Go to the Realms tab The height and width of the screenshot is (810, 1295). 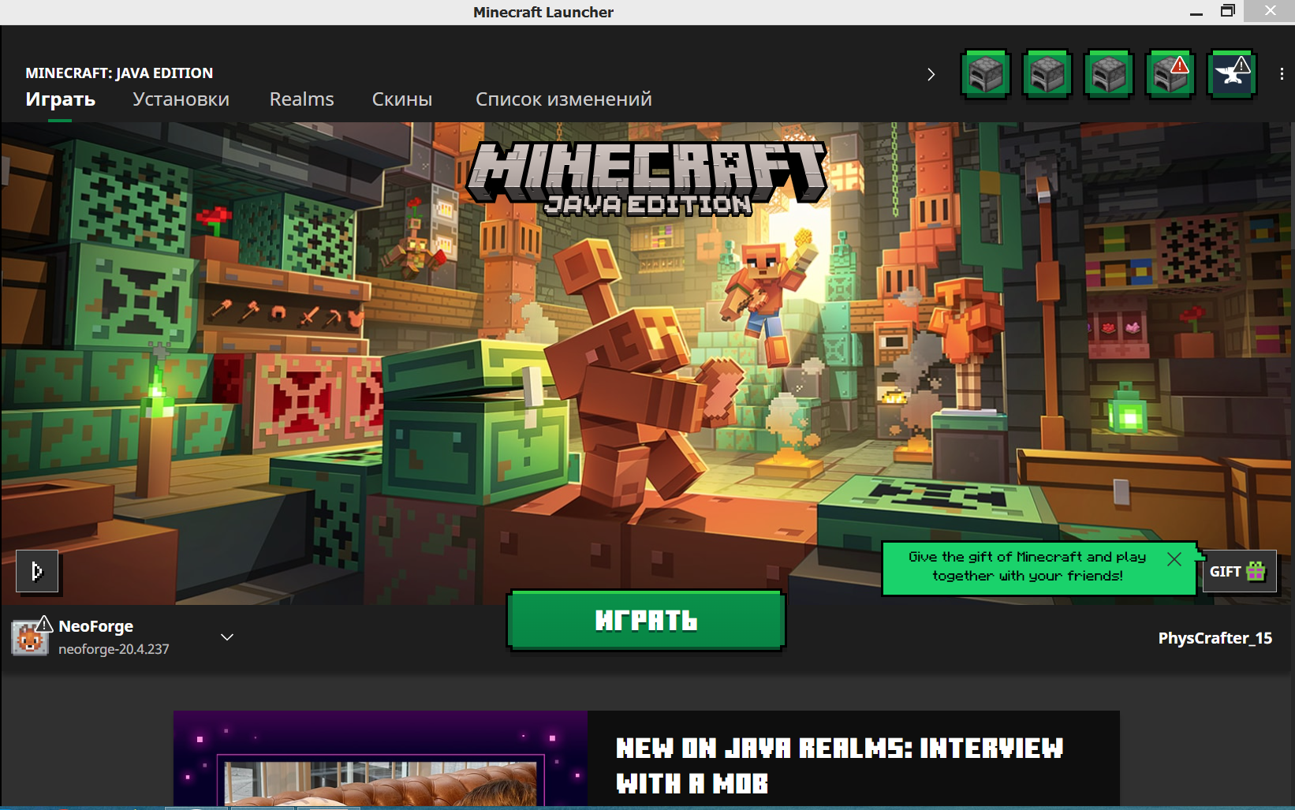[301, 99]
